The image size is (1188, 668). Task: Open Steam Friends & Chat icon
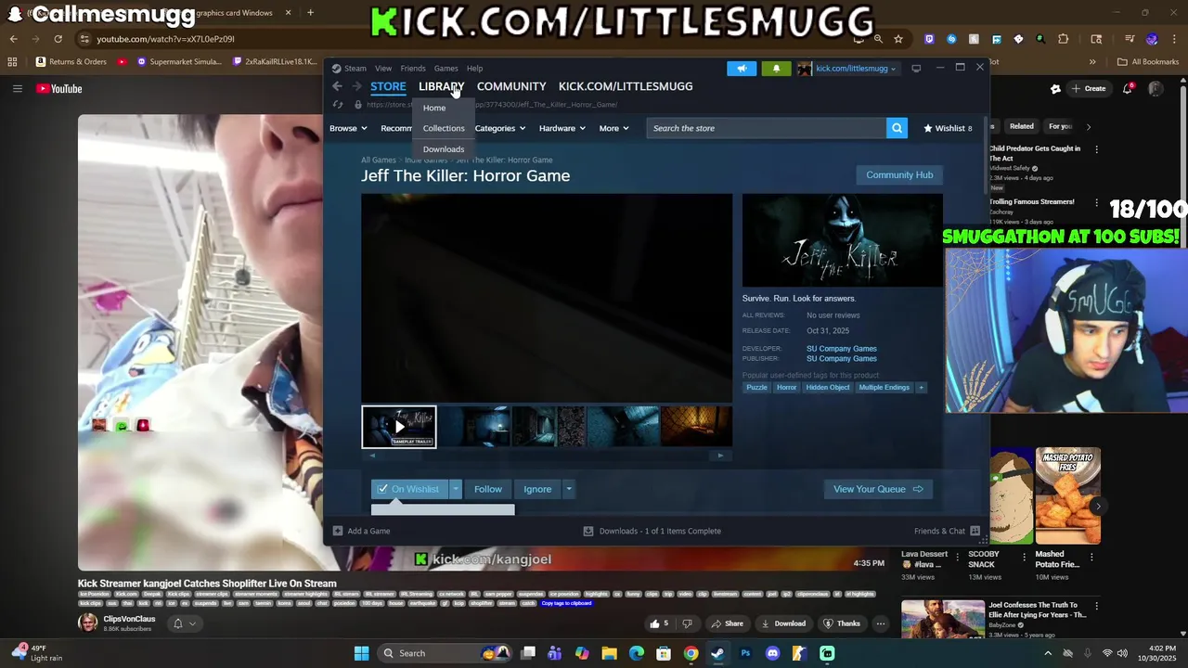point(975,531)
